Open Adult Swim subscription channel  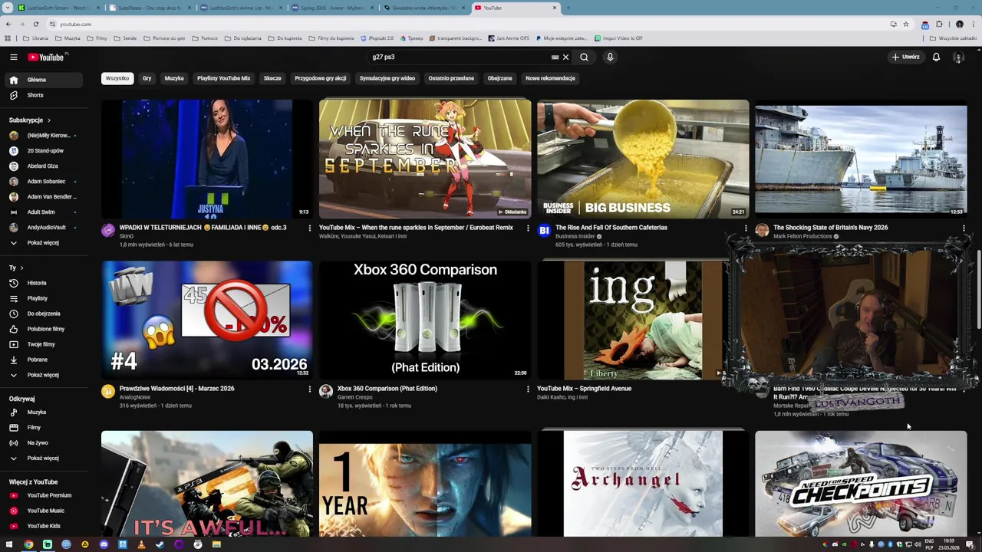point(43,212)
